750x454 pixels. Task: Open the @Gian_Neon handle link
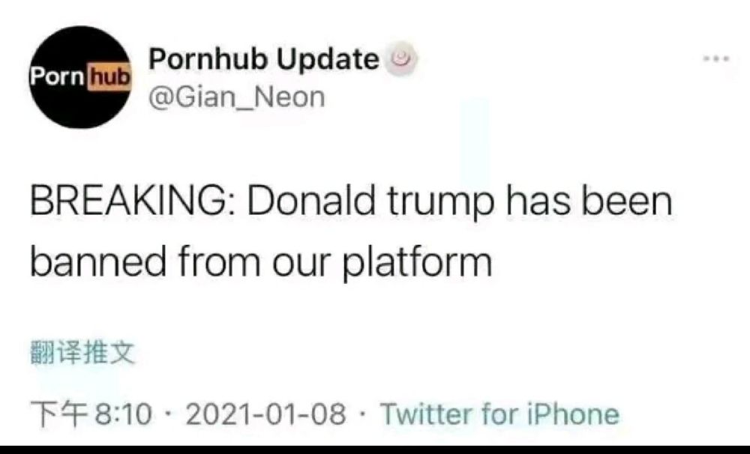(238, 97)
